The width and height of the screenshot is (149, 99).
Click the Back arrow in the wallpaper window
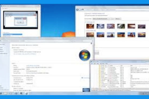pyautogui.click(x=77, y=10)
